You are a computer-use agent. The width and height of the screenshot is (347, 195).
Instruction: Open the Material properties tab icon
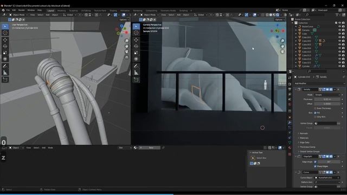click(290, 148)
